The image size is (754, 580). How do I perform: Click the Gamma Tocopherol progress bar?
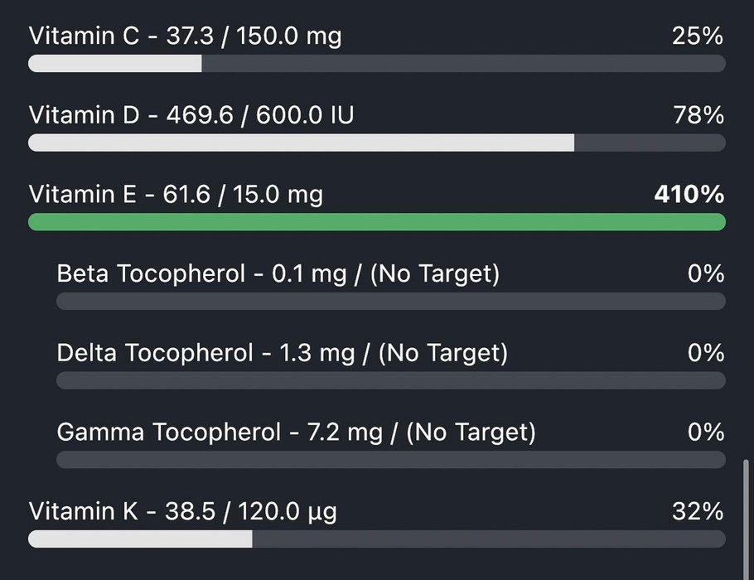[x=390, y=460]
